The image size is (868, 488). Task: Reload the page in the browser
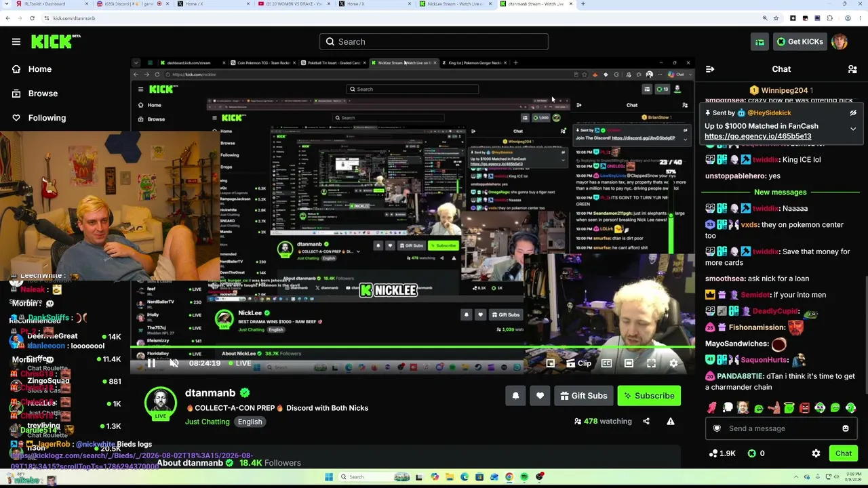(32, 18)
